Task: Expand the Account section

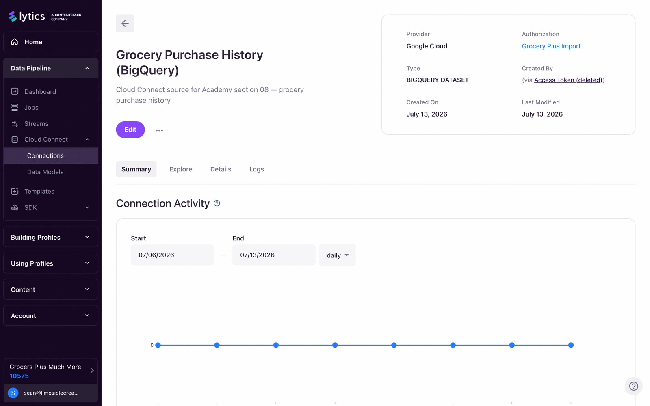Action: tap(51, 316)
